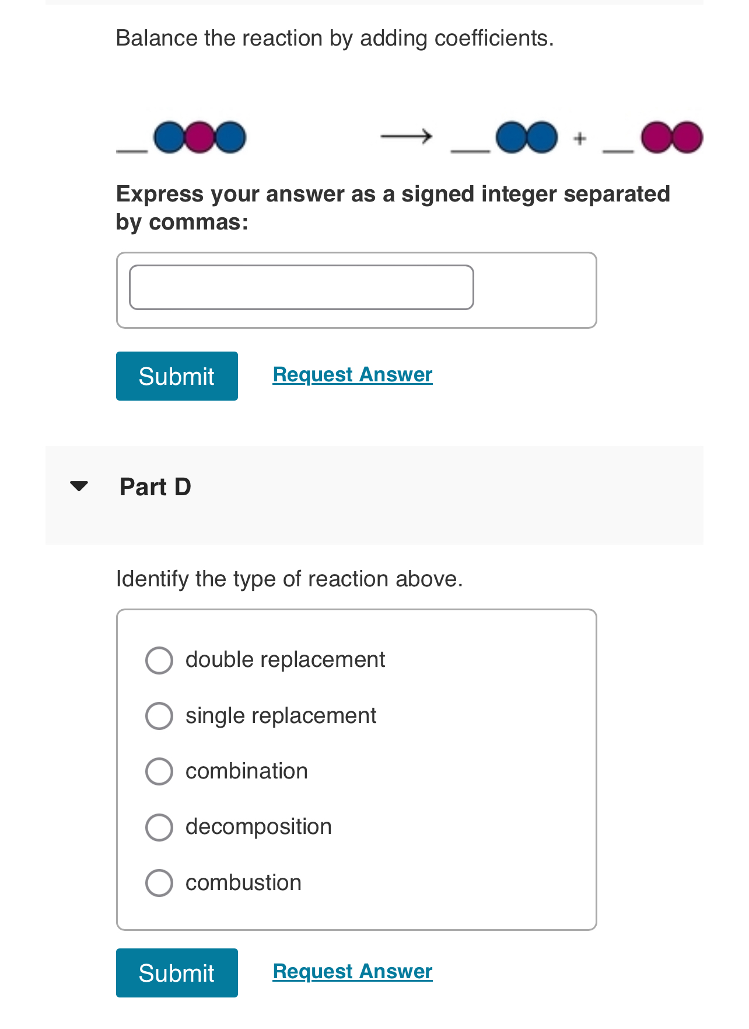Open Request Answer for Part D
Screen dimensions: 749x1029
tap(352, 971)
